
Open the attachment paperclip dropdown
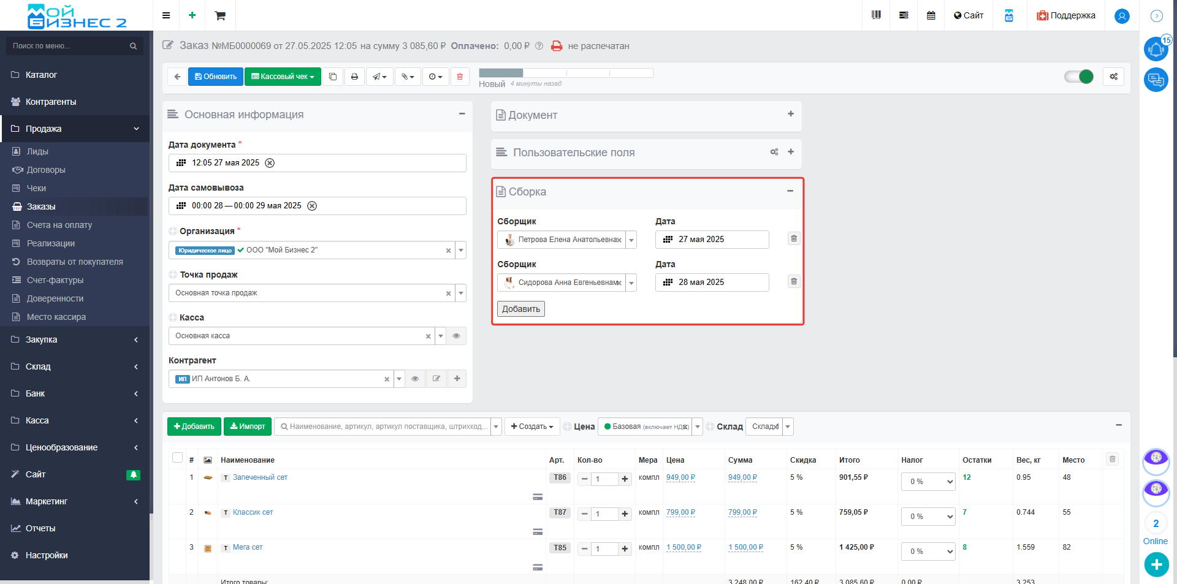pyautogui.click(x=408, y=77)
